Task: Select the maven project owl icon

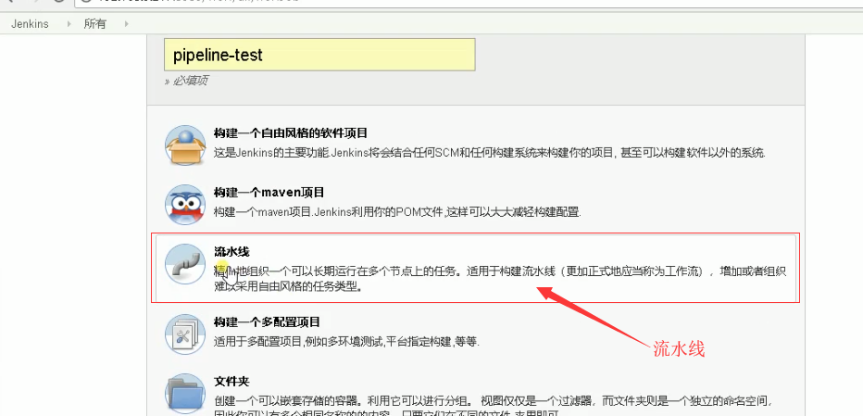Action: (x=185, y=205)
